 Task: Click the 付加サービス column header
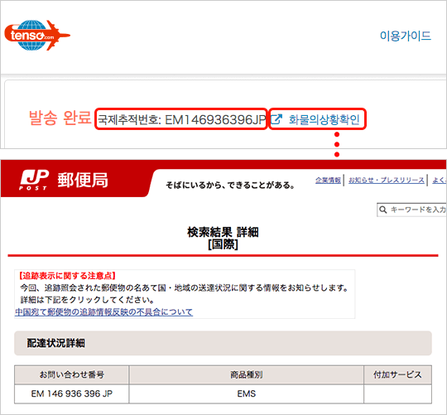[397, 374]
